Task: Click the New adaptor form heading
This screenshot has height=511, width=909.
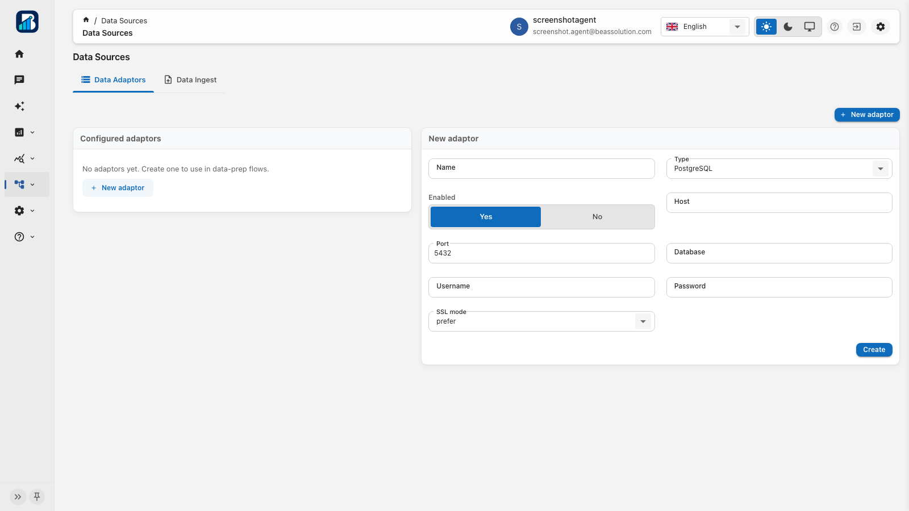Action: click(x=453, y=139)
